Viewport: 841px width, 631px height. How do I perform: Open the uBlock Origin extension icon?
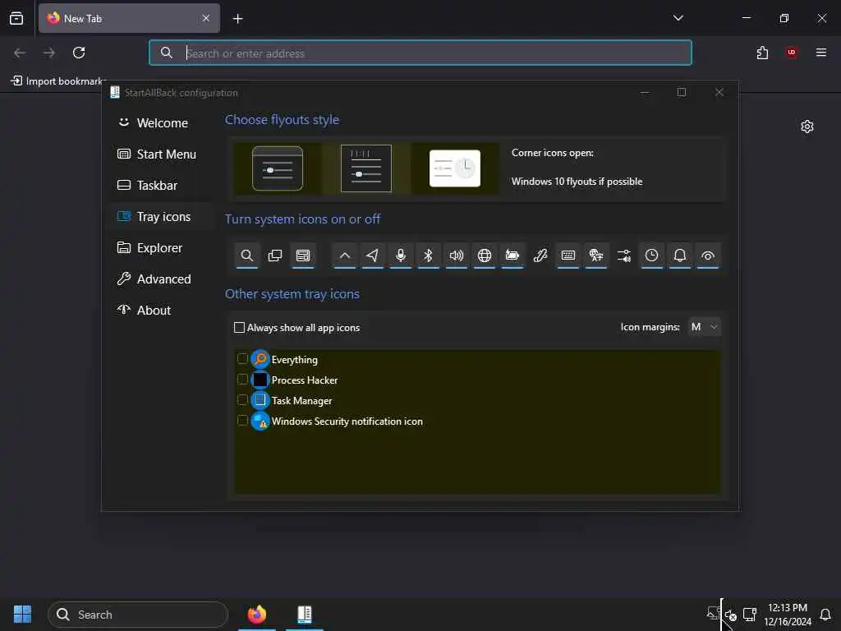coord(792,53)
